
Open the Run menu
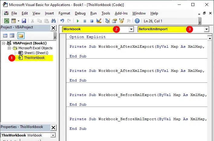click(93, 13)
